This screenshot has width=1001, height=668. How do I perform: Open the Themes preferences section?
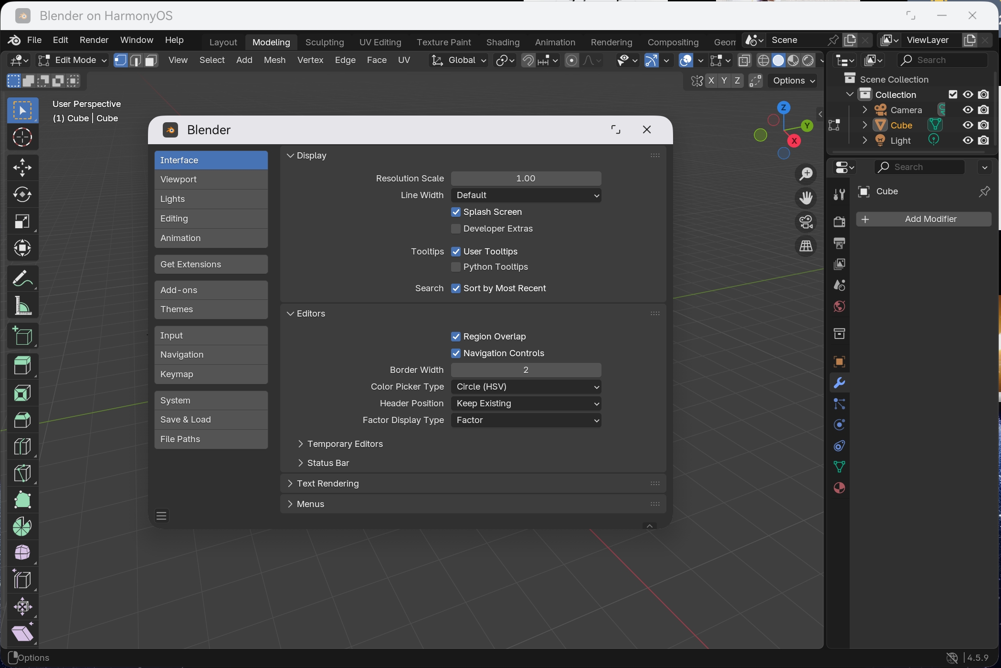[211, 309]
